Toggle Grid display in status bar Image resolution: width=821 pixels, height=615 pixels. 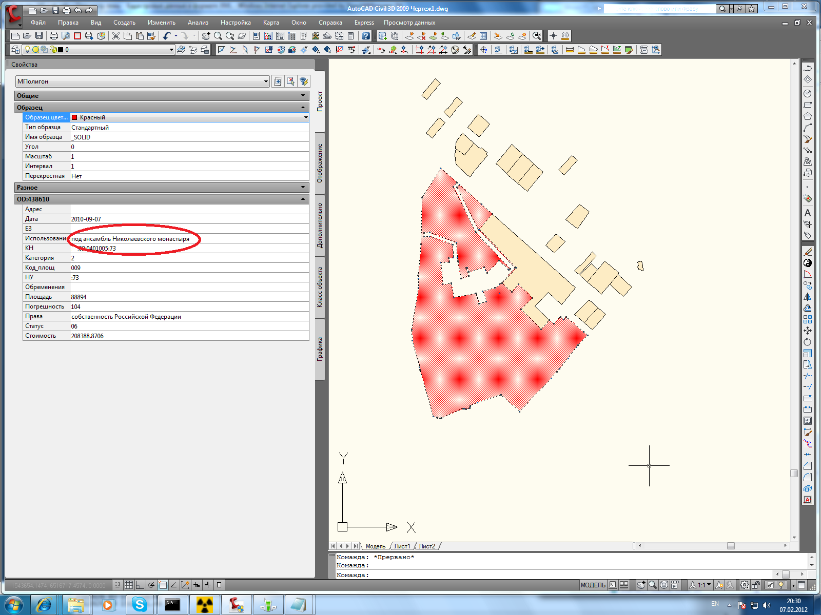(129, 585)
